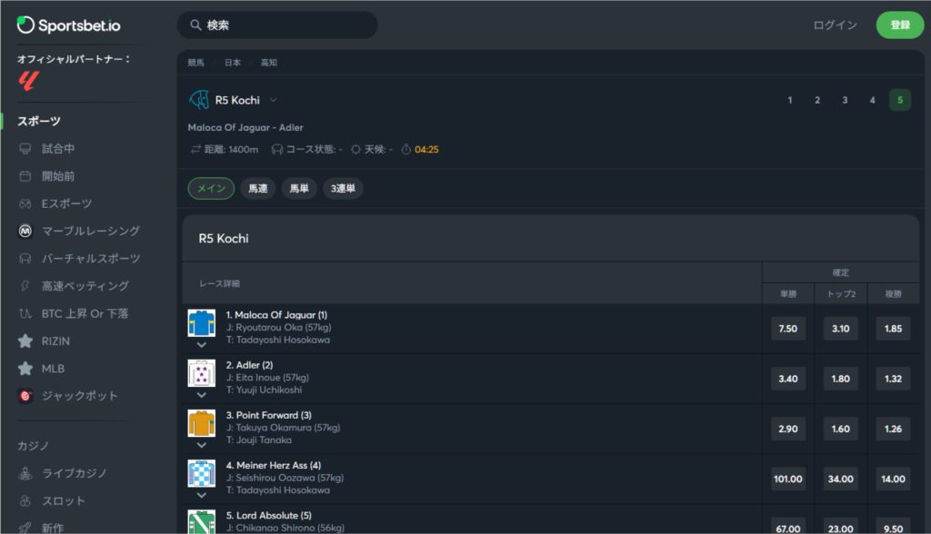Click the ライブカジノ icon
This screenshot has width=931, height=534.
[x=25, y=473]
